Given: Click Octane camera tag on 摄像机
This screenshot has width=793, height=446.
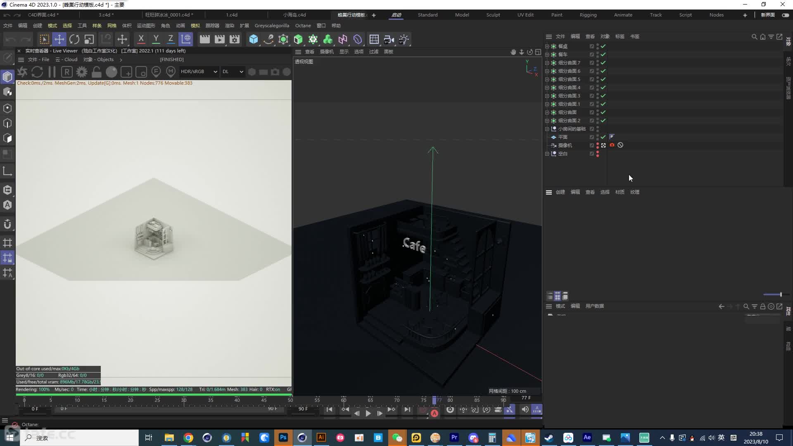Looking at the screenshot, I should point(612,145).
